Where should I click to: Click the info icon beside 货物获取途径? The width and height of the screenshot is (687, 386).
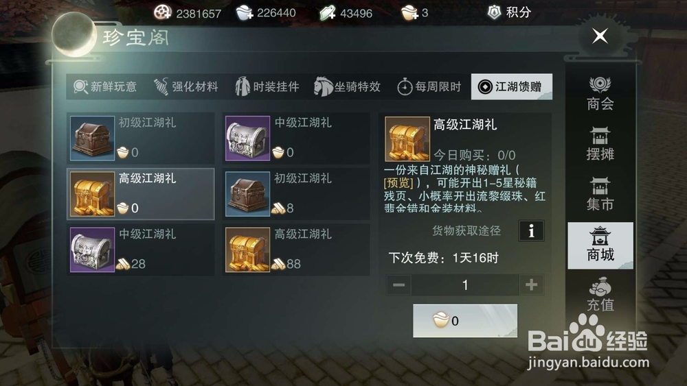532,230
